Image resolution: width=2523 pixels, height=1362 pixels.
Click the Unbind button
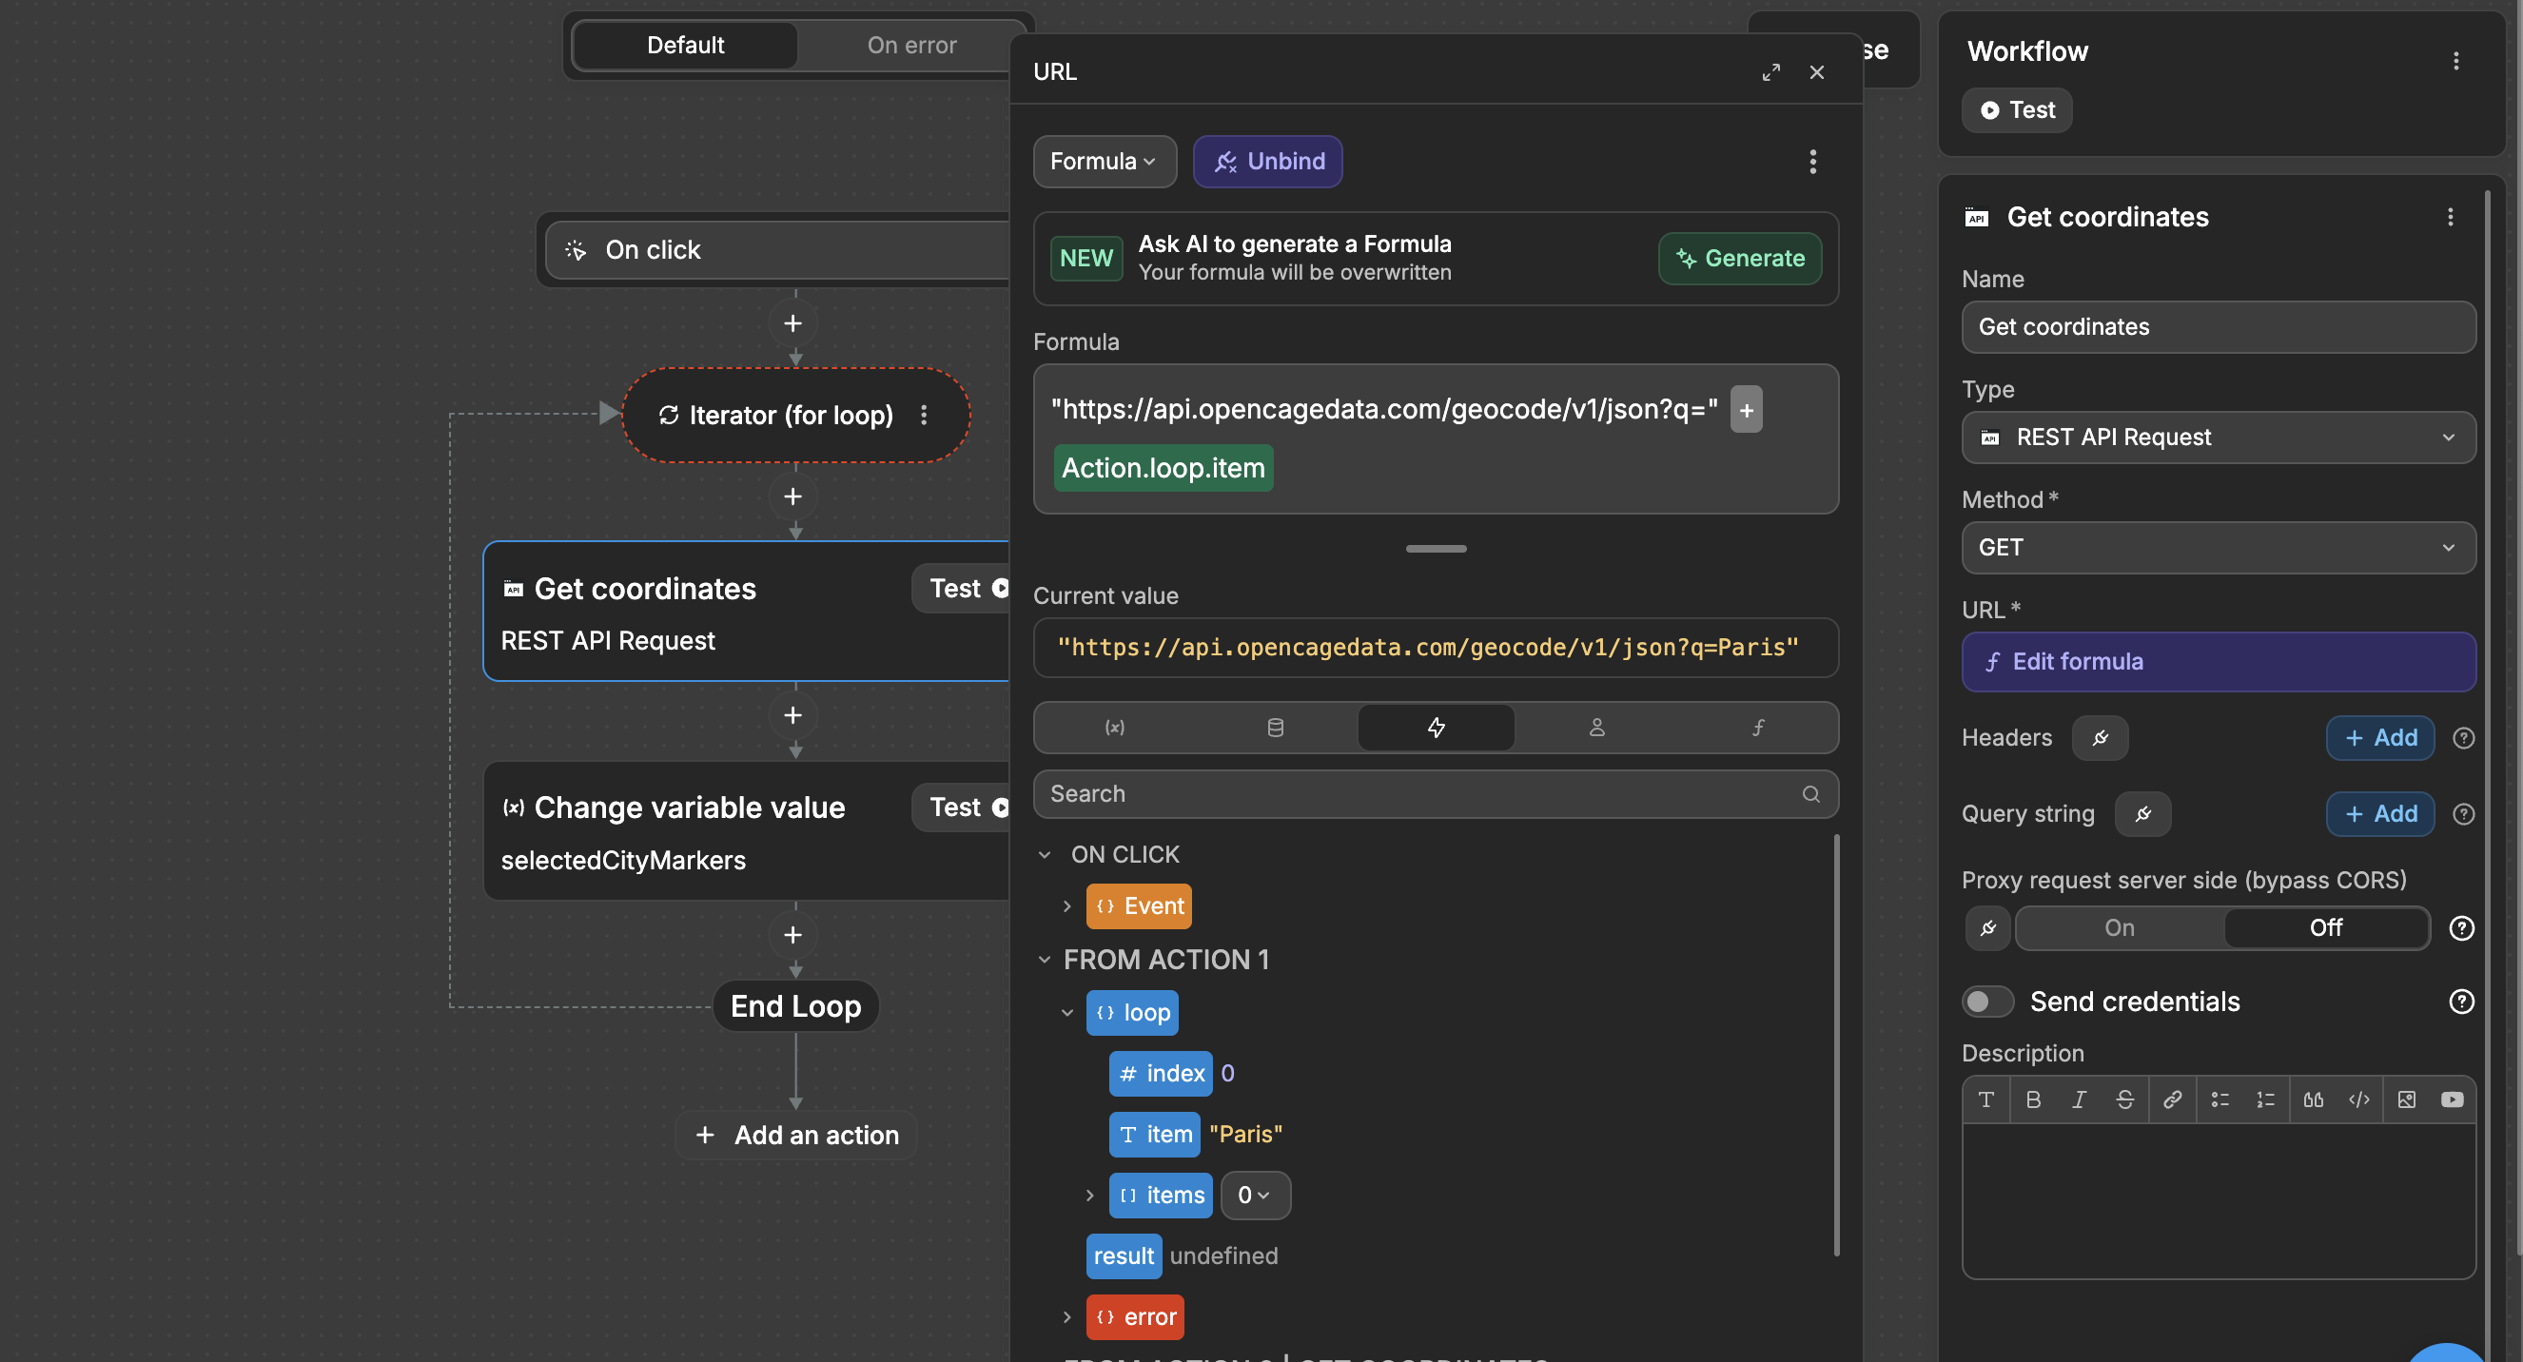[1267, 162]
